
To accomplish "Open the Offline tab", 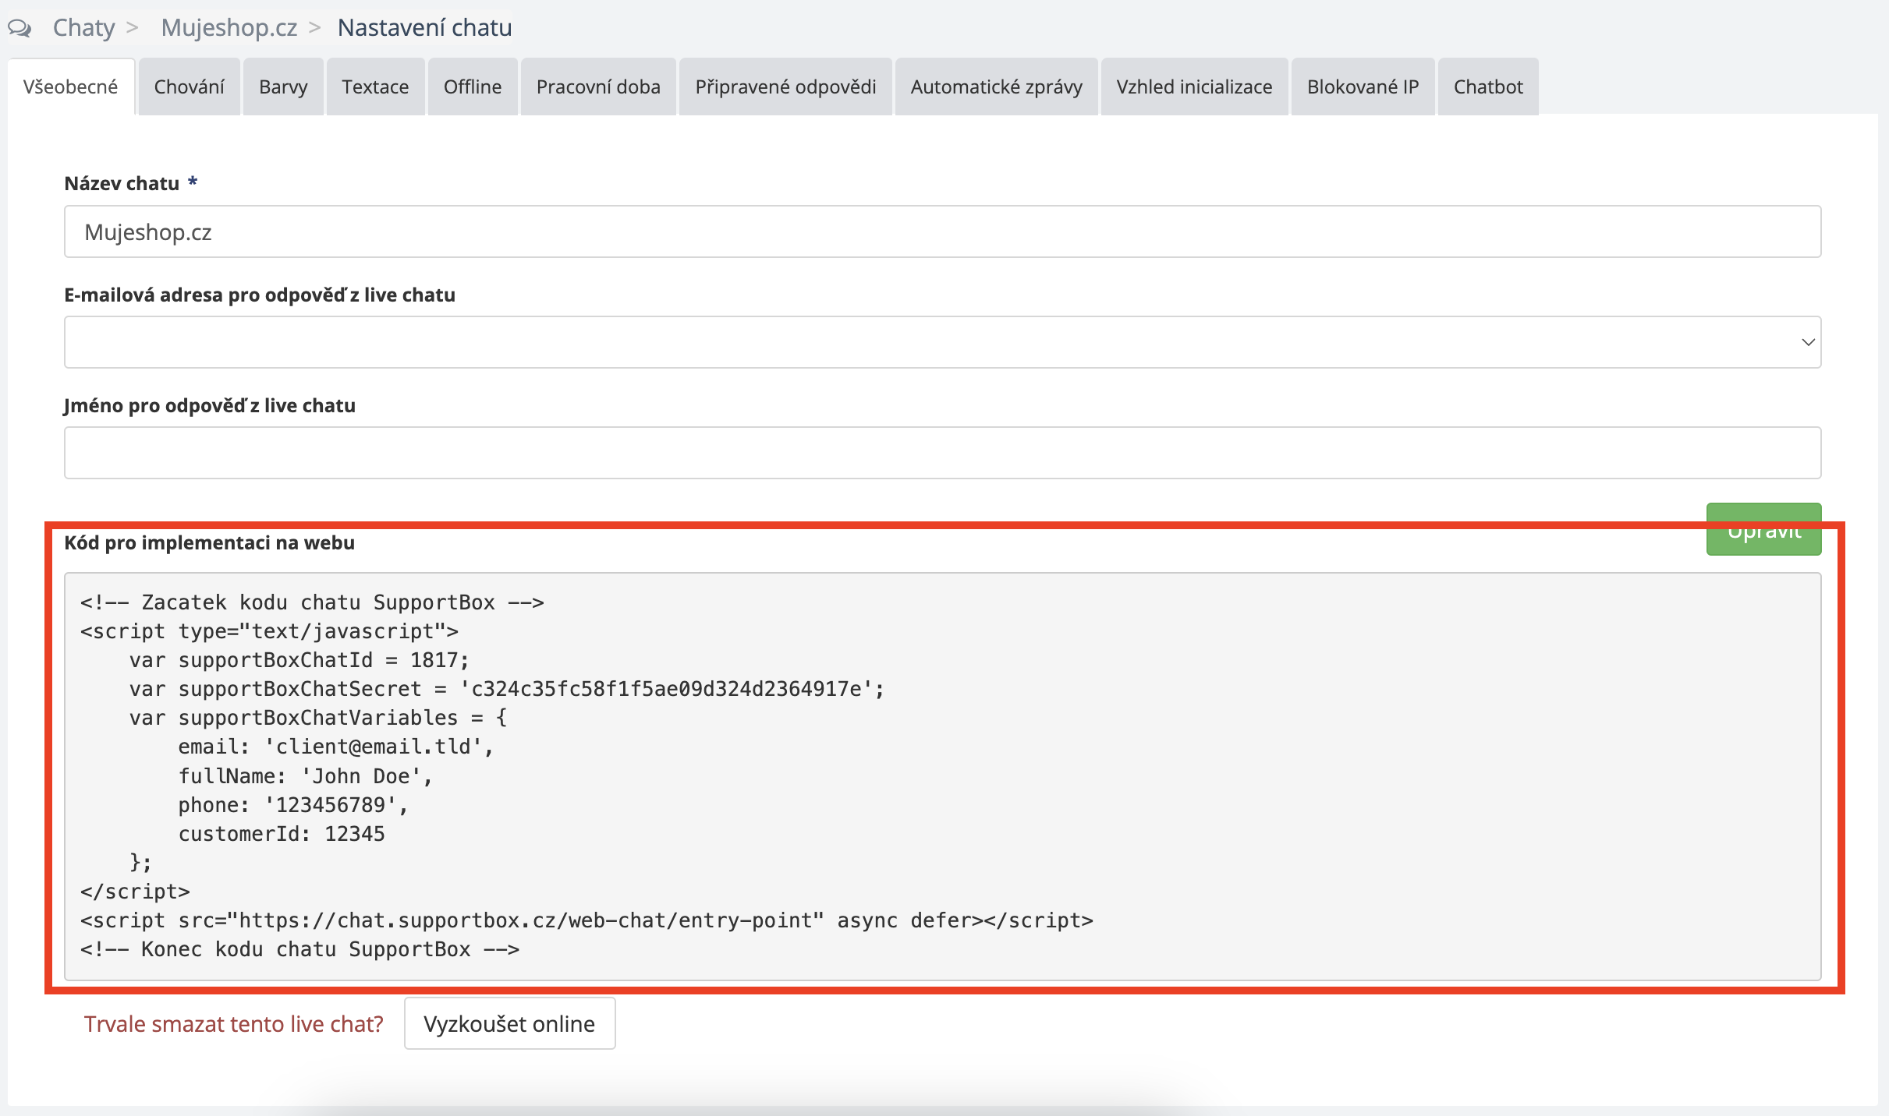I will tap(473, 87).
